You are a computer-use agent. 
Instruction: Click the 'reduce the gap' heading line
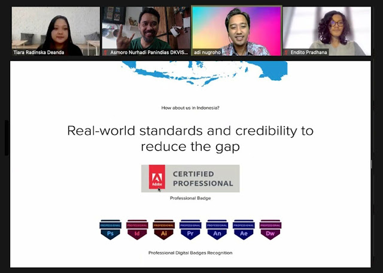190,147
